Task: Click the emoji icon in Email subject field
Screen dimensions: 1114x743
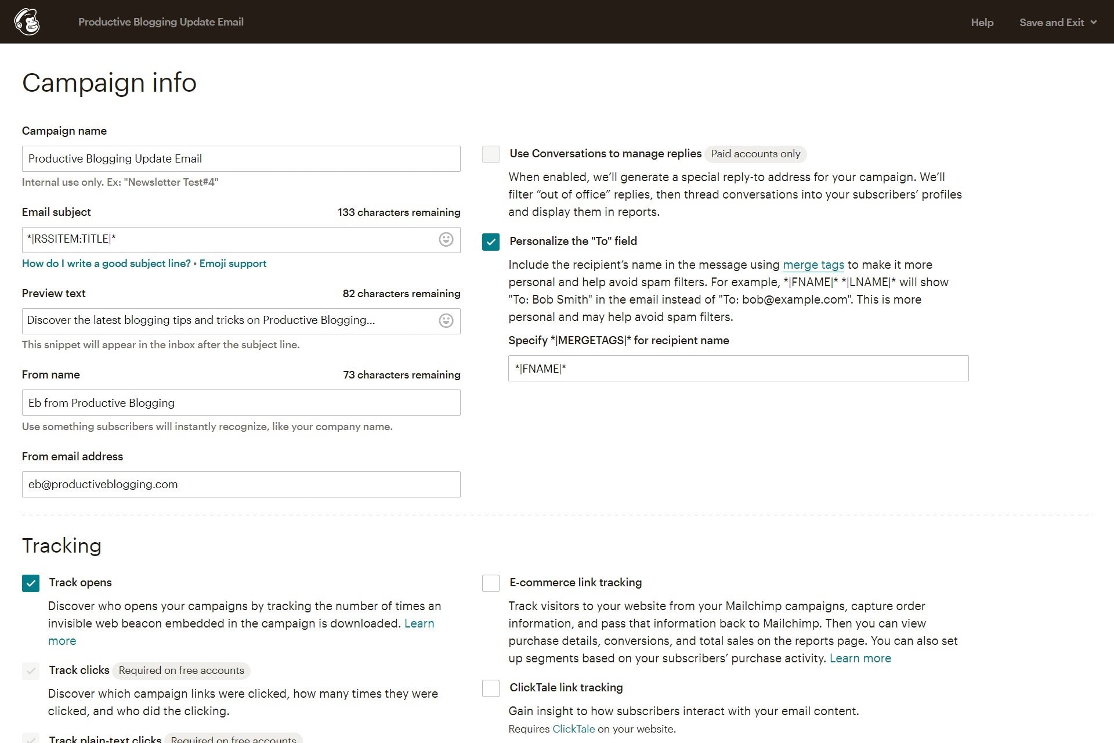Action: click(446, 240)
